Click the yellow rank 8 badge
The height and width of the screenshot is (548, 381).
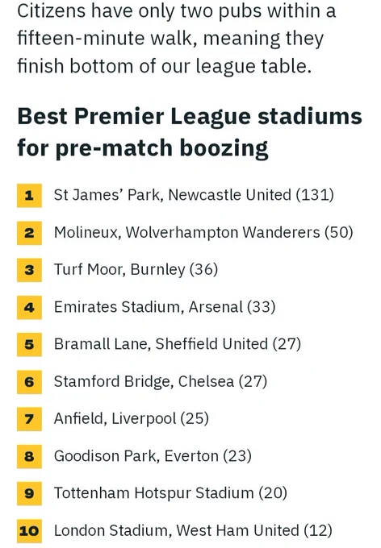[29, 456]
